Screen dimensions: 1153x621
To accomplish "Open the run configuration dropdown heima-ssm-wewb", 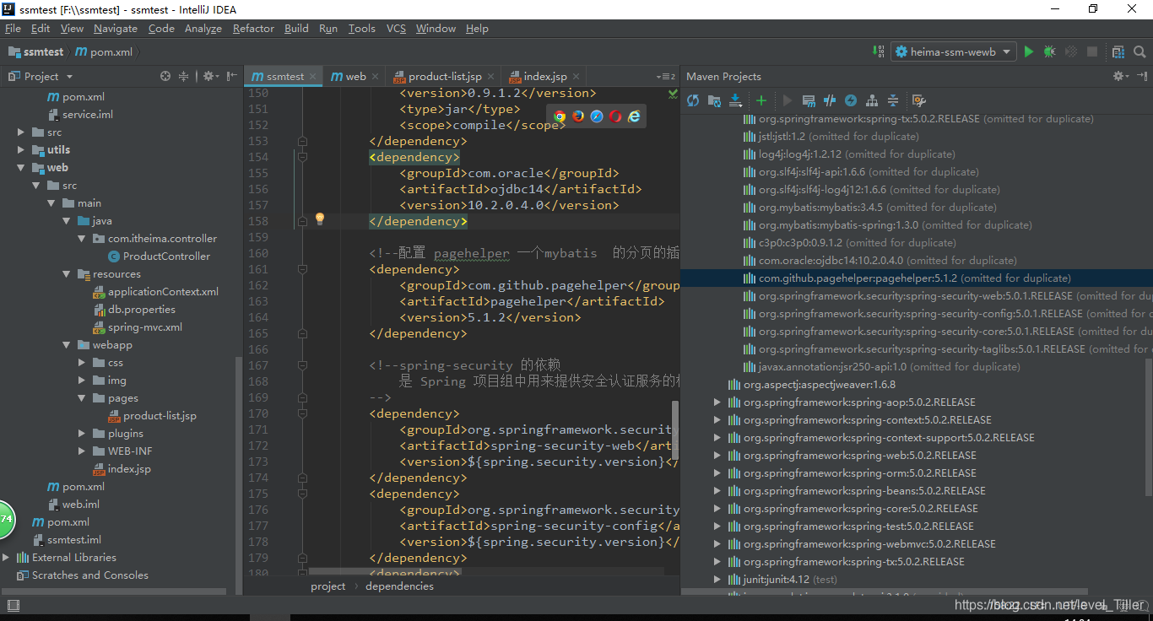I will tap(954, 51).
